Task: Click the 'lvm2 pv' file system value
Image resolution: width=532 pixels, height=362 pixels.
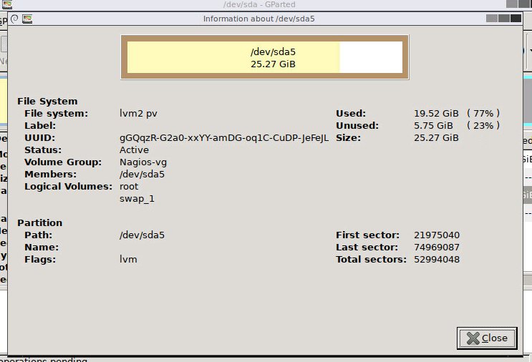Action: 137,114
